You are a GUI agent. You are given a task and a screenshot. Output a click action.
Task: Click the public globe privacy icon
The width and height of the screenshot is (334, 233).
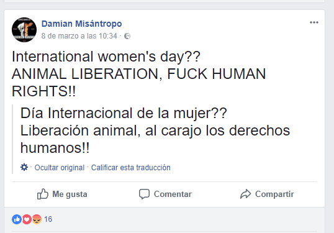point(127,36)
